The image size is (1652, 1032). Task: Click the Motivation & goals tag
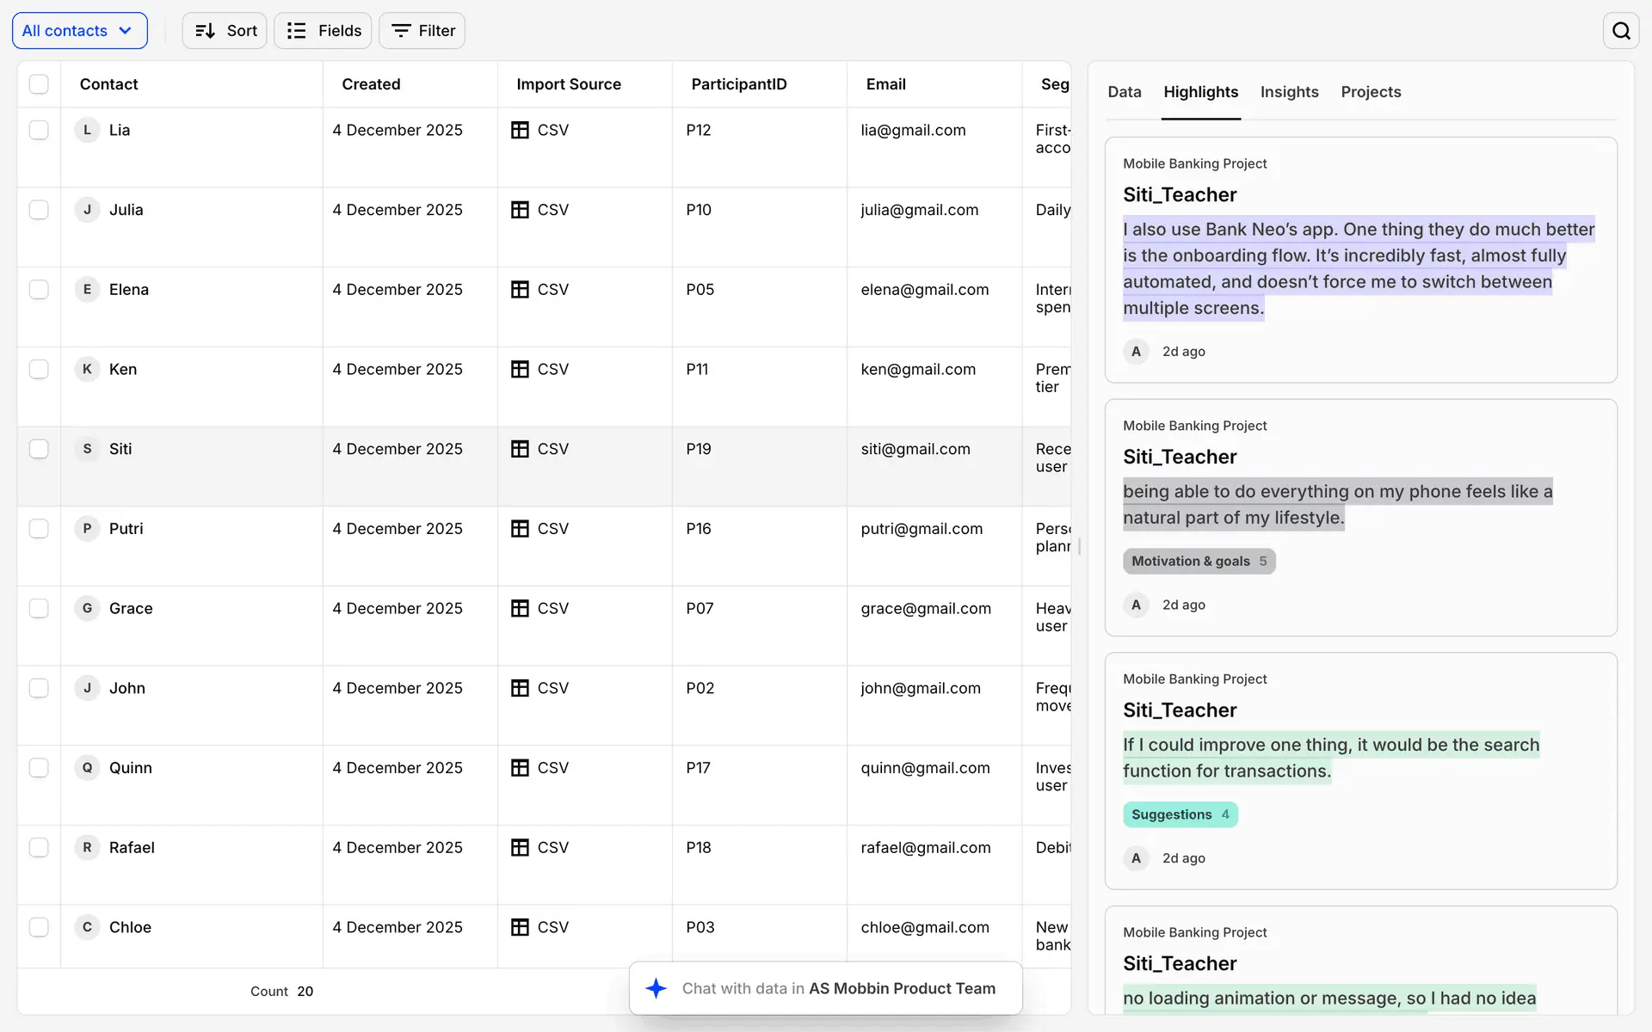click(1199, 562)
